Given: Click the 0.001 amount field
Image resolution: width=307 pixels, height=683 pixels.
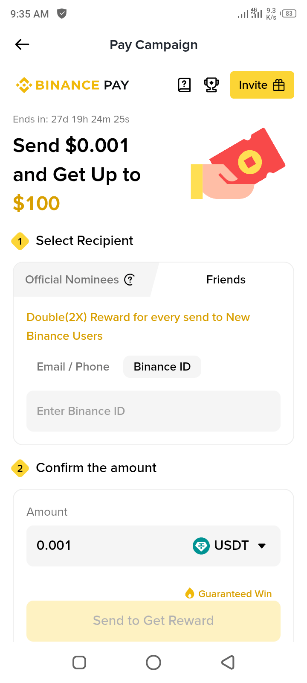Looking at the screenshot, I should tap(107, 546).
